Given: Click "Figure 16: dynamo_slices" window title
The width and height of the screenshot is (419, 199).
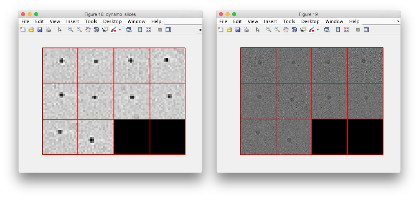Looking at the screenshot, I should coord(110,14).
